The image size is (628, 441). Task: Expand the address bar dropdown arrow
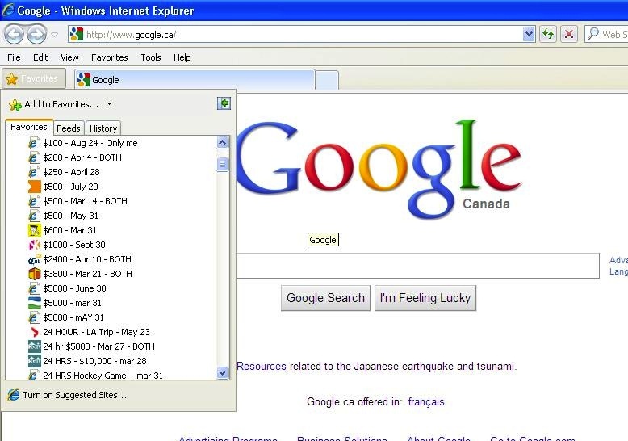point(529,34)
